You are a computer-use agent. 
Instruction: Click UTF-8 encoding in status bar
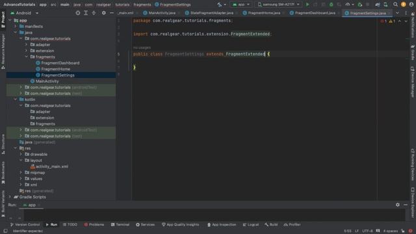coord(367,231)
